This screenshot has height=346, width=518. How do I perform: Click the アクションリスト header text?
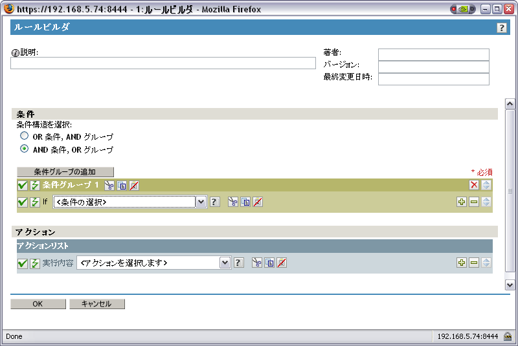click(x=43, y=246)
